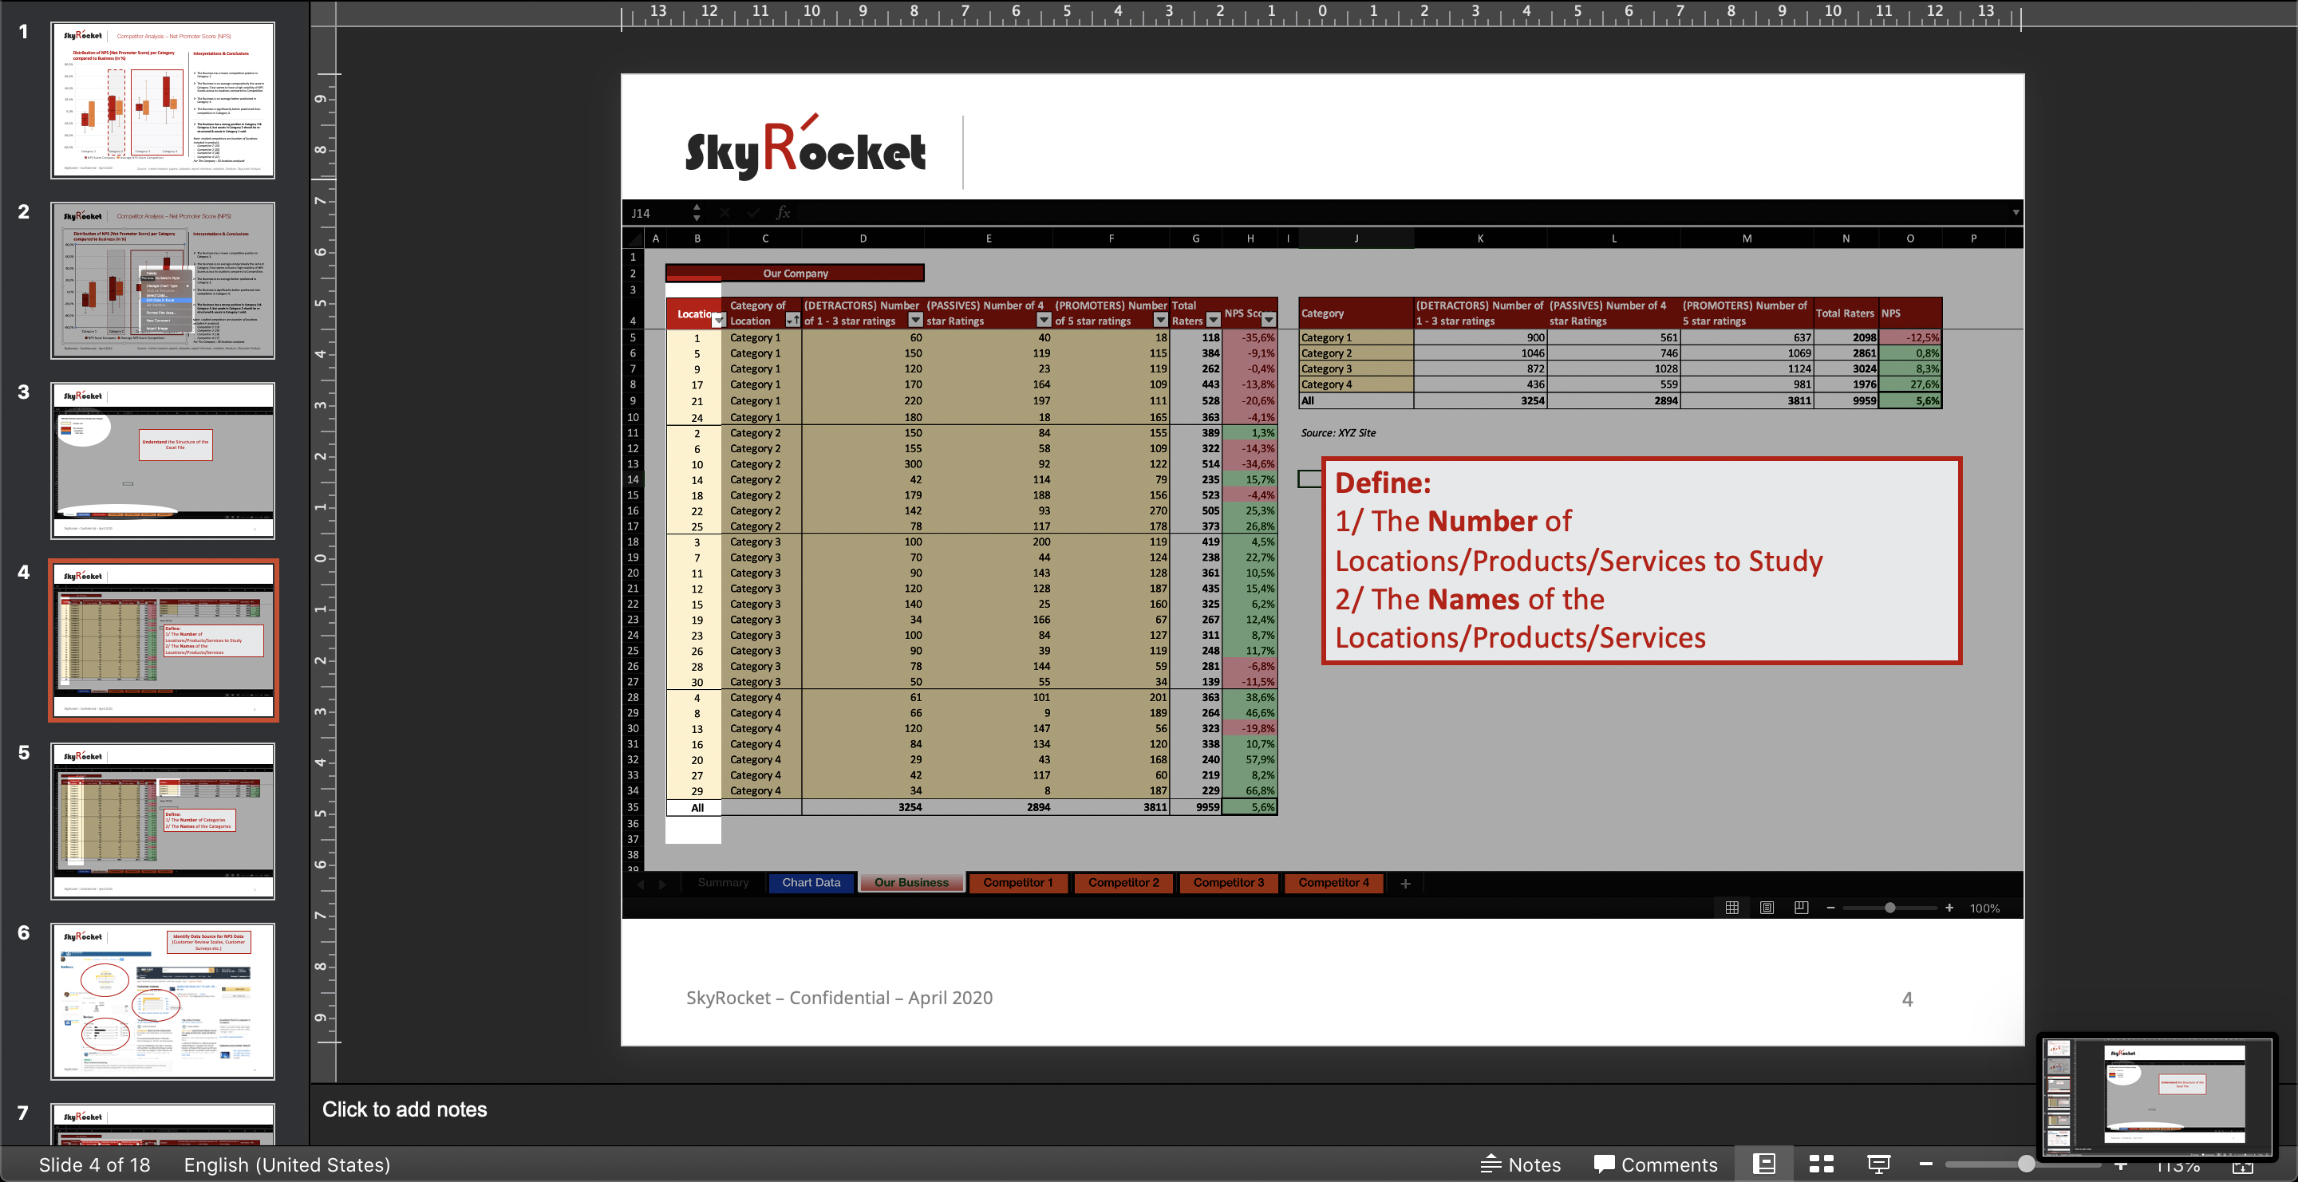This screenshot has height=1182, width=2298.
Task: Select Excel Page Break preview icon
Action: point(1801,908)
